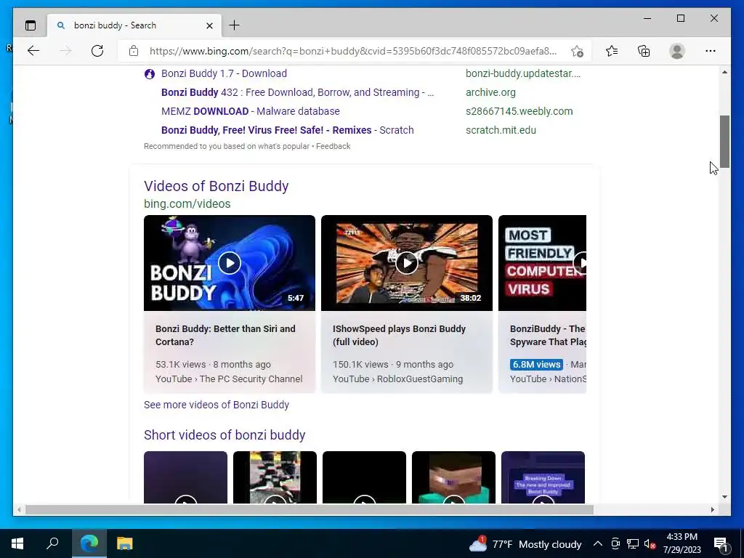Click the Meet Now tray icon

point(615,543)
